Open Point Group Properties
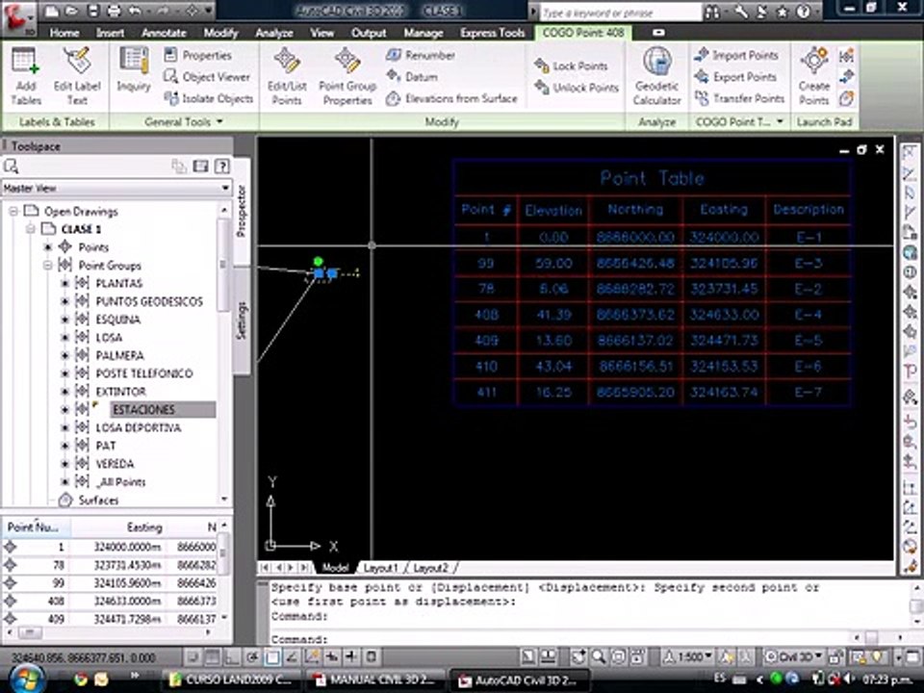 [347, 77]
